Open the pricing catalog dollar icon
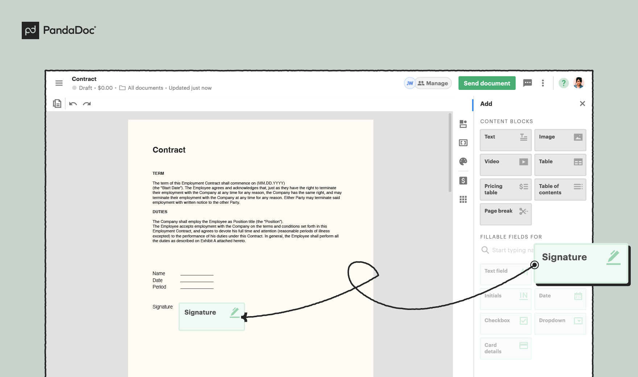Screen dimensions: 638x377 pos(463,181)
